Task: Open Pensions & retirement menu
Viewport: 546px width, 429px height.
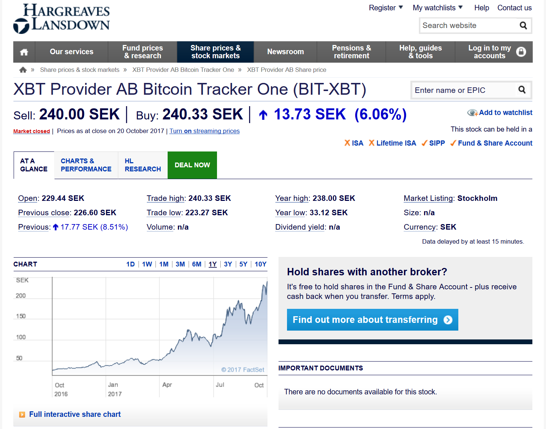Action: click(351, 52)
